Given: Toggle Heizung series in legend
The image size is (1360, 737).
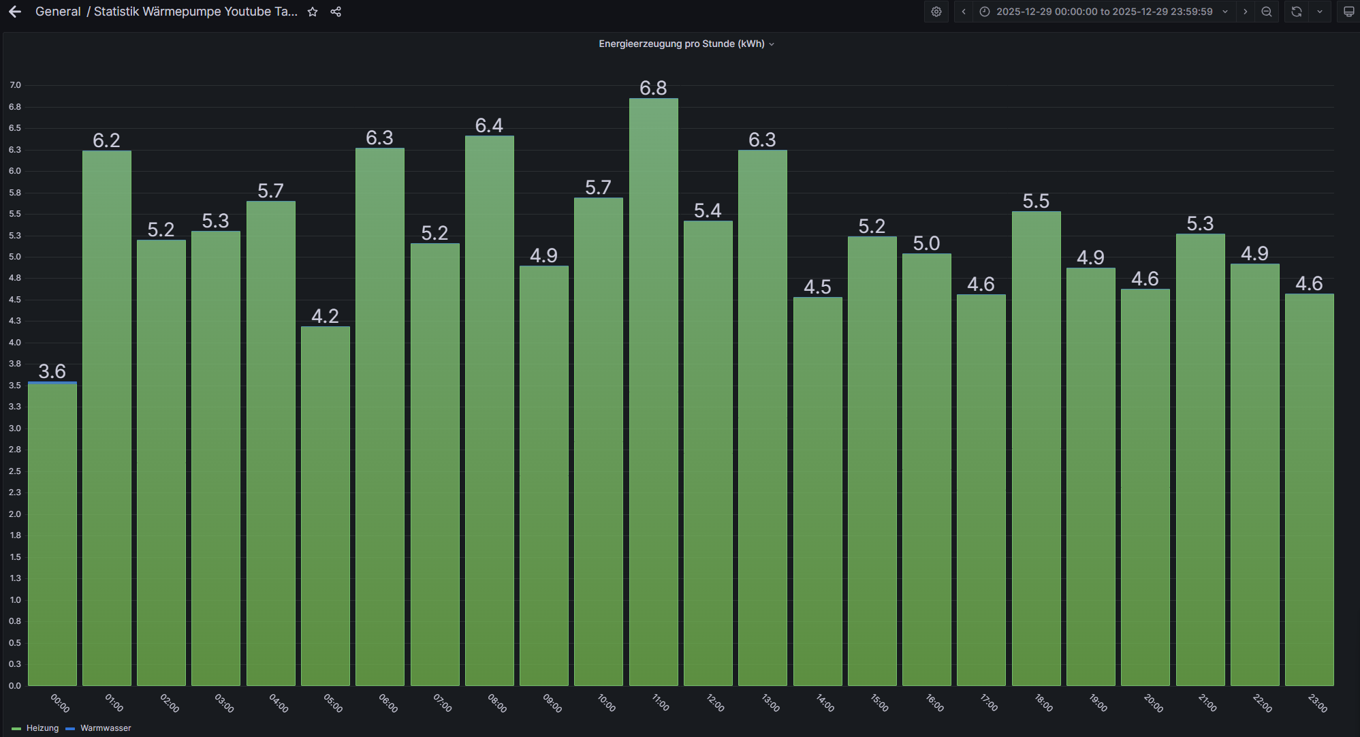Looking at the screenshot, I should tap(42, 728).
